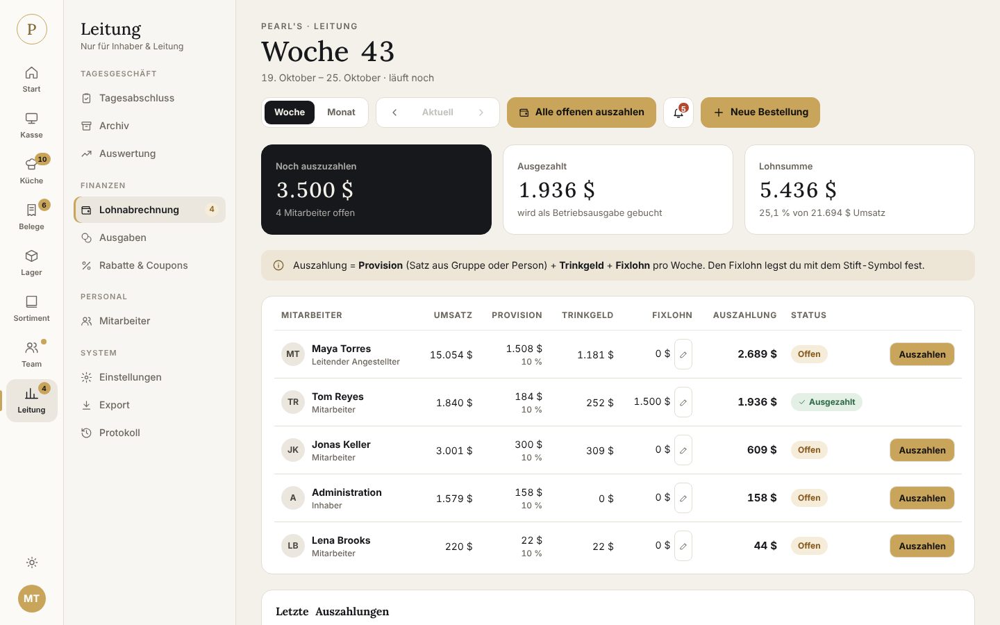
Task: Click the theme sun icon
Action: (32, 562)
